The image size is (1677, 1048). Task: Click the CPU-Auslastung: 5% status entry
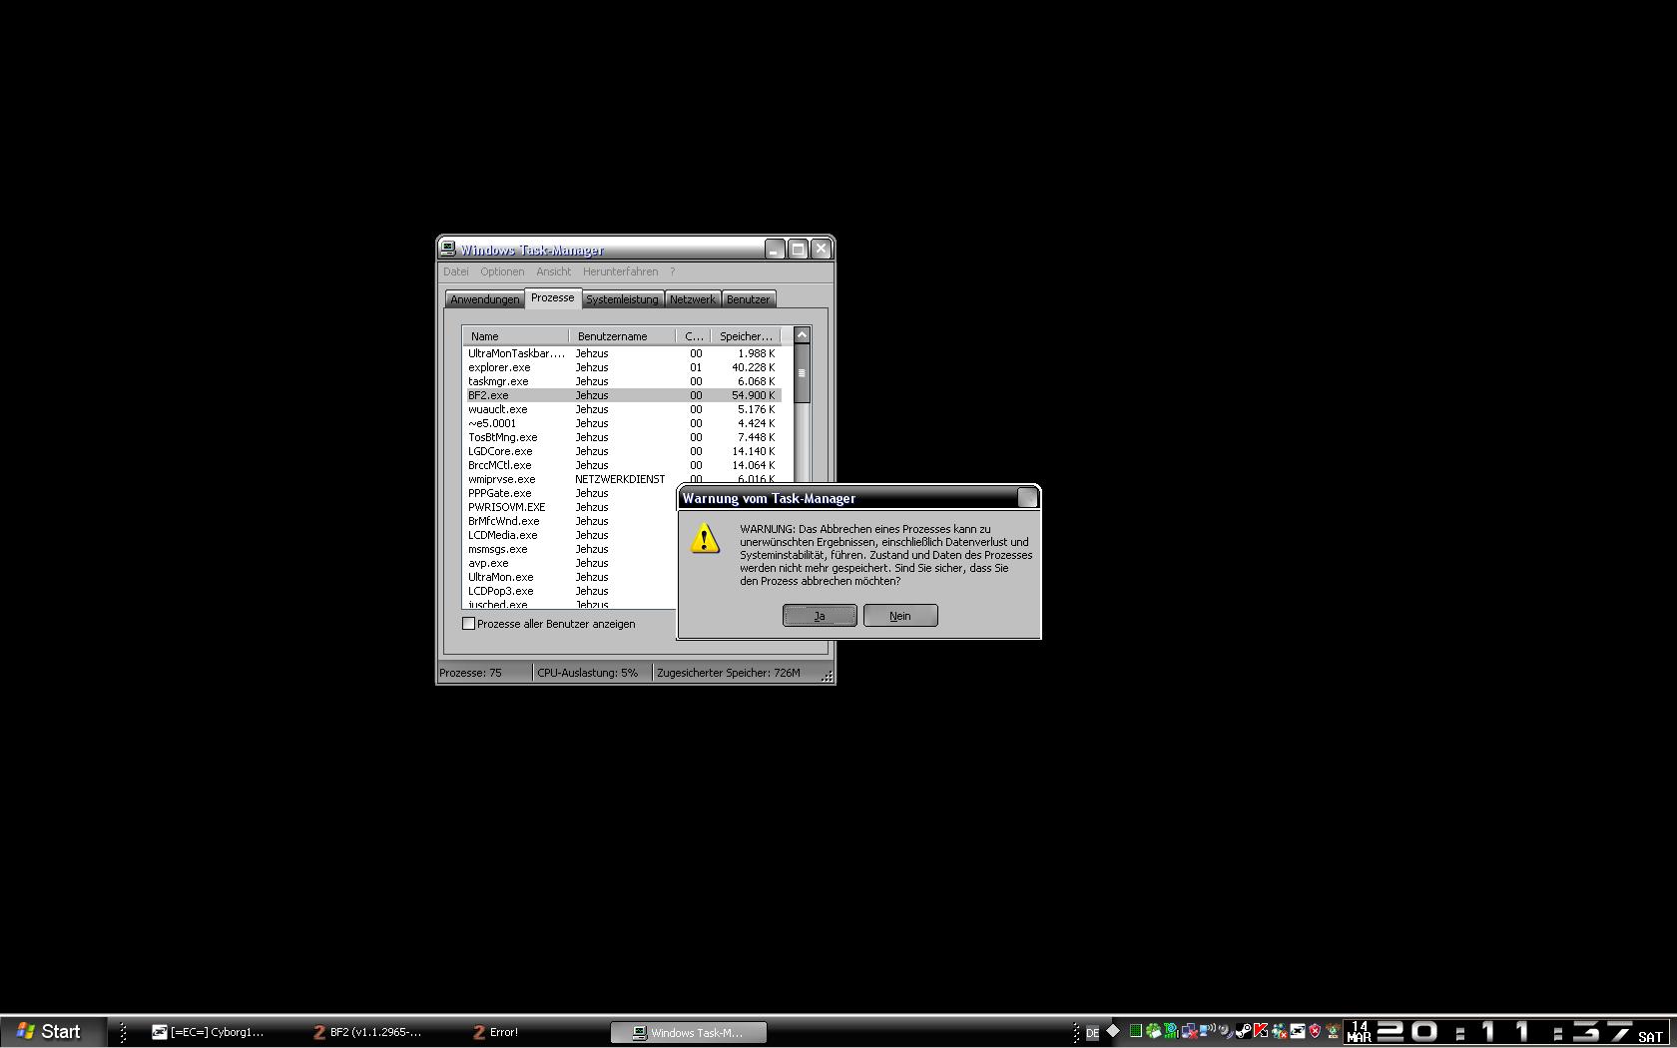pyautogui.click(x=592, y=673)
